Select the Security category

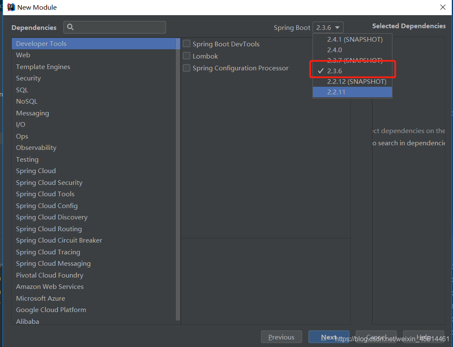(94, 78)
